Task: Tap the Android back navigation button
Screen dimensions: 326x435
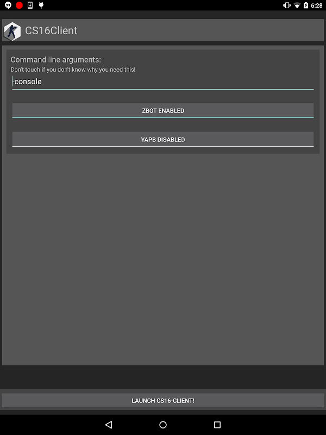Action: pyautogui.click(x=109, y=425)
